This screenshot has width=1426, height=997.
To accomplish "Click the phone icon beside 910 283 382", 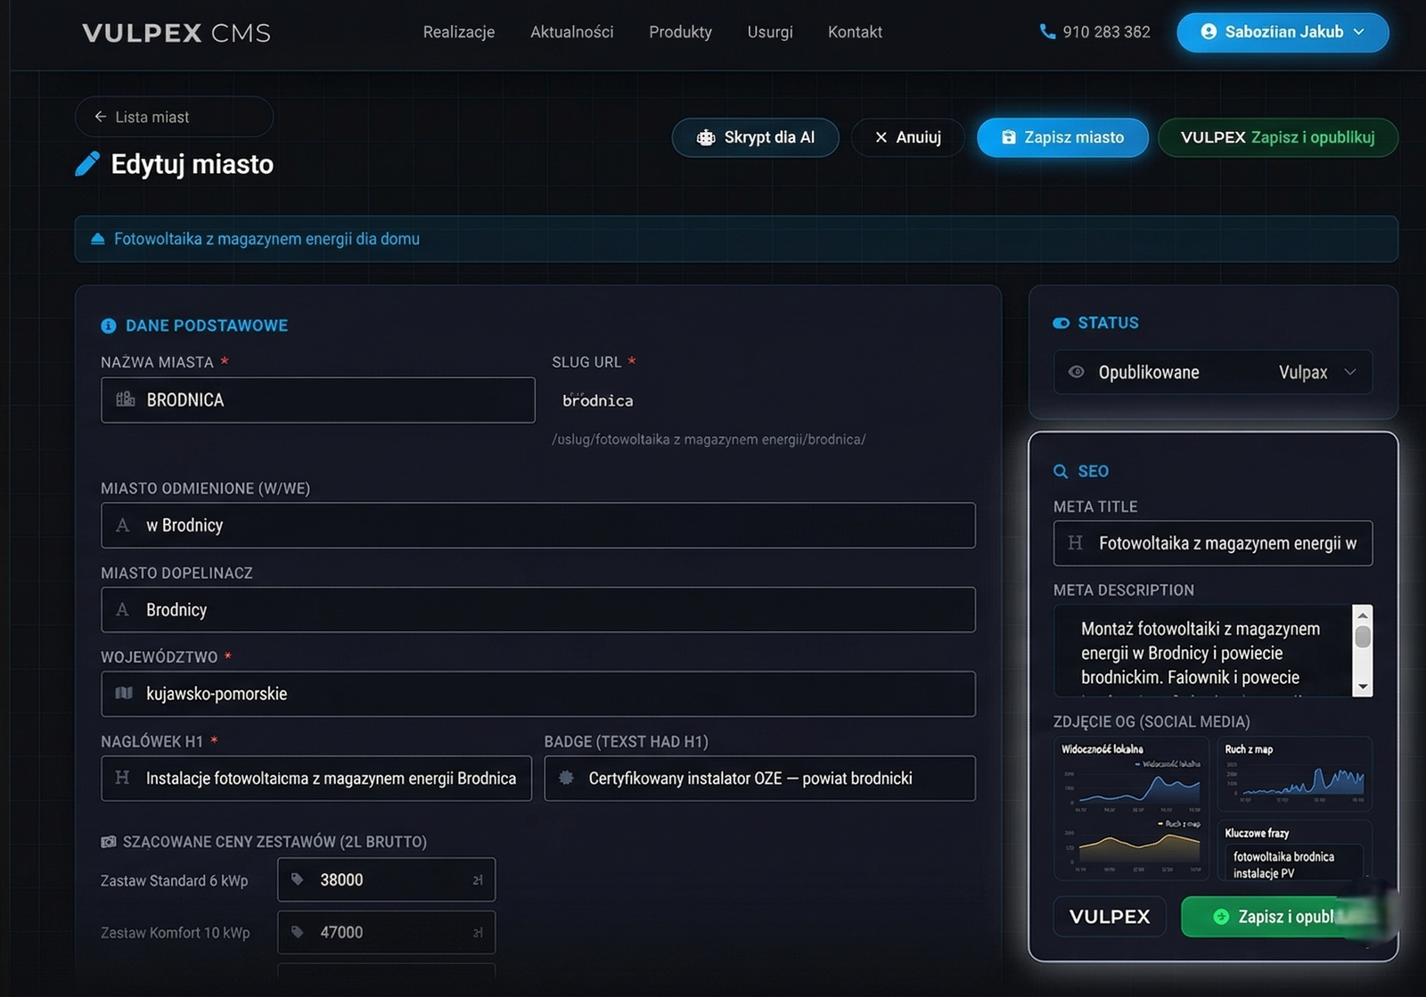I will coord(1047,31).
